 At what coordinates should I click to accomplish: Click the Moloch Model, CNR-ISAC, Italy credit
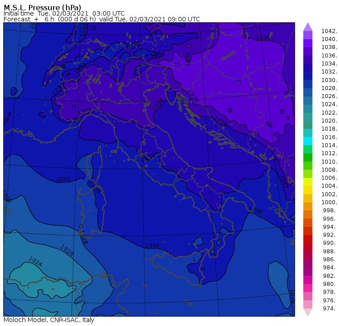pos(49,320)
